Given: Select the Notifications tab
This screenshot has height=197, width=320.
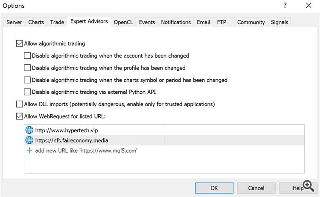Looking at the screenshot, I should [176, 22].
